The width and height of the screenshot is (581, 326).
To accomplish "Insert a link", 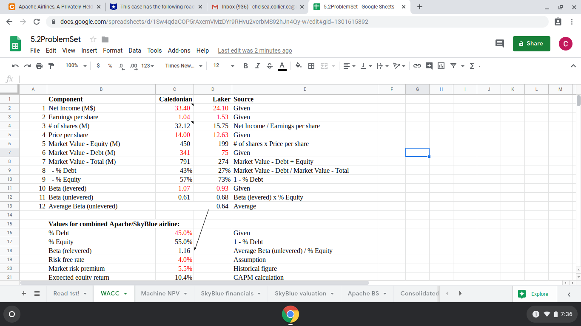I will [x=417, y=66].
